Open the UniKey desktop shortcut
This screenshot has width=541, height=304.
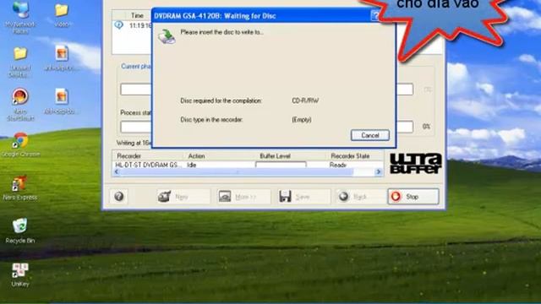click(20, 274)
